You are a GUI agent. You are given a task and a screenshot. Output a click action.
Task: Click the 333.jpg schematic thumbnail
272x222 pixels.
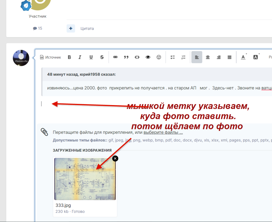pos(85,179)
